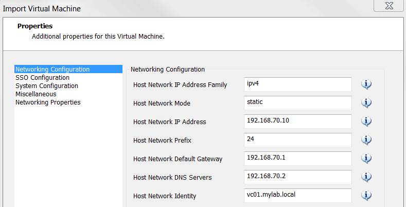Select the Host Network Prefix field with 24
The height and width of the screenshot is (207, 406).
(x=297, y=140)
